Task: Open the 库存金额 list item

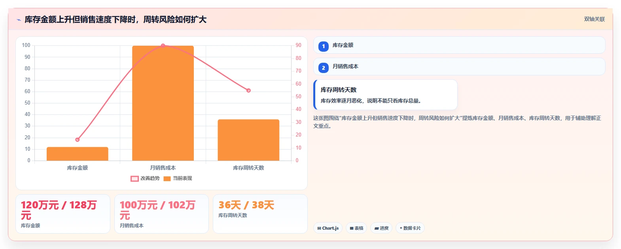Action: click(x=459, y=45)
